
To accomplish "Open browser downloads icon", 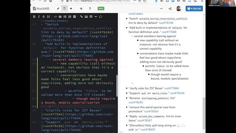I will 156,1.
